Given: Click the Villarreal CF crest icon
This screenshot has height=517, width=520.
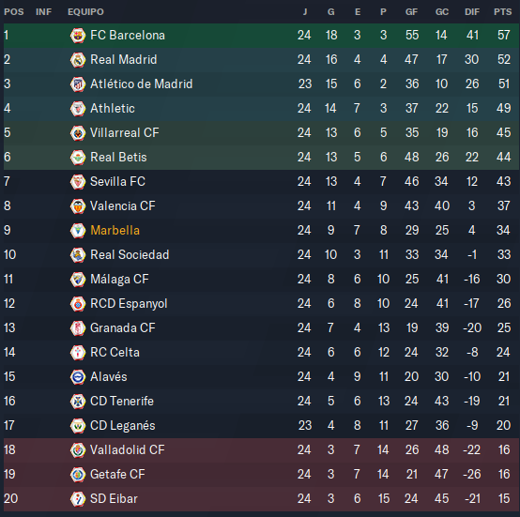Looking at the screenshot, I should pyautogui.click(x=78, y=133).
